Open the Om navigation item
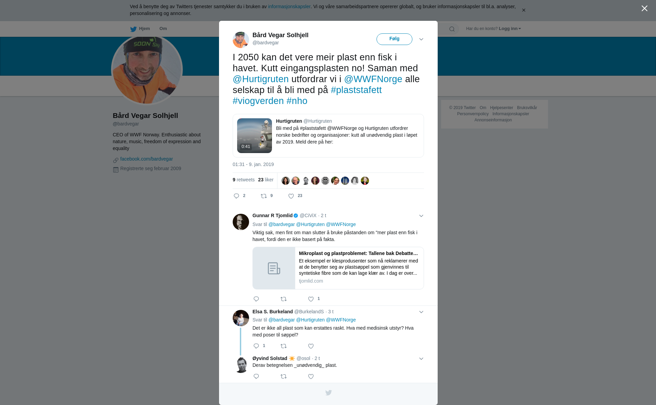Image resolution: width=656 pixels, height=405 pixels. 163,29
